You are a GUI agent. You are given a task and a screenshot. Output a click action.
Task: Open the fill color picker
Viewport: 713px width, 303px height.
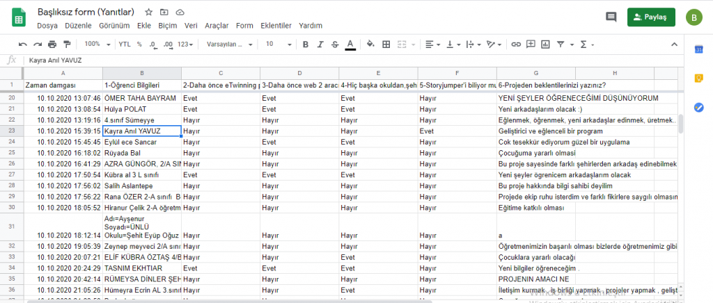pyautogui.click(x=370, y=44)
